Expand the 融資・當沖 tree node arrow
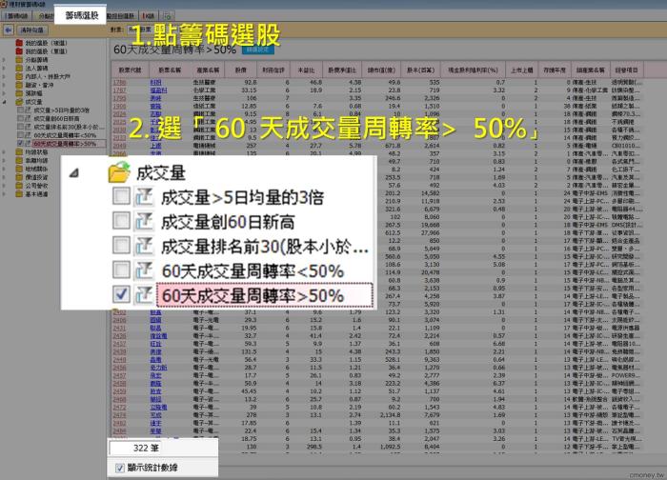 click(x=4, y=85)
